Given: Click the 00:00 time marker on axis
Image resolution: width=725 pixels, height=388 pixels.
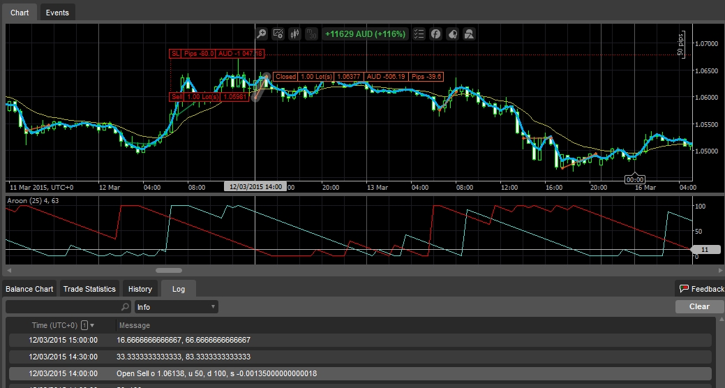Looking at the screenshot, I should [634, 179].
